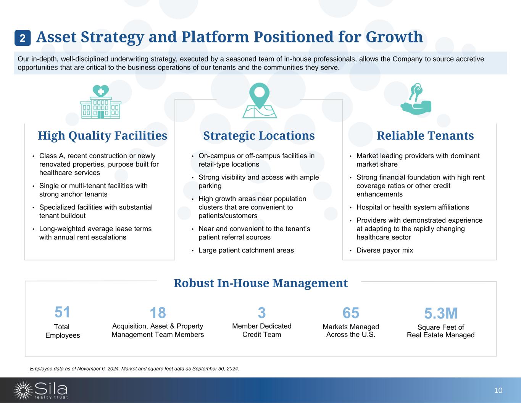521x403 pixels.
Task: Select the Reliable Tenants heading
Action: click(x=425, y=136)
